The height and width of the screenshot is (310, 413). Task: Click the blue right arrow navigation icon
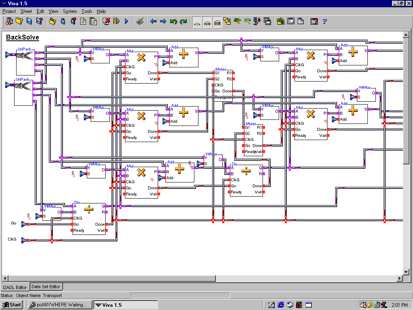point(163,21)
